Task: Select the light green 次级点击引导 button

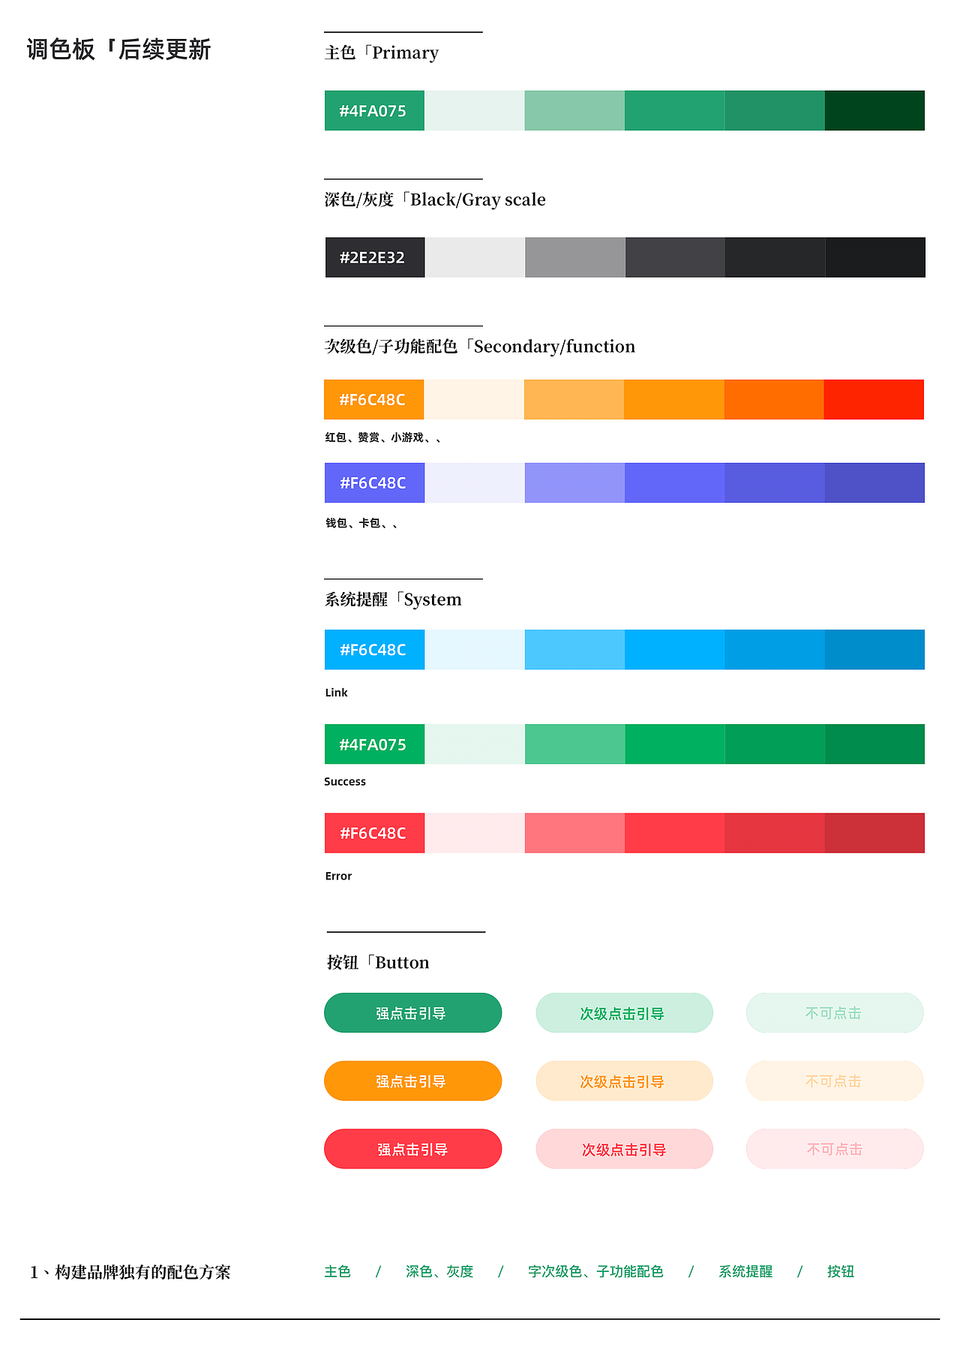Action: click(x=624, y=1012)
